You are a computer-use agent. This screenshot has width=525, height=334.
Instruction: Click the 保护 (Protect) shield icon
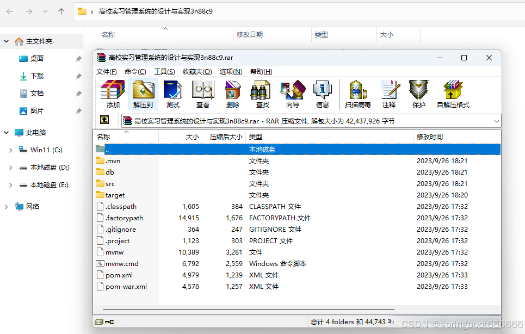418,94
